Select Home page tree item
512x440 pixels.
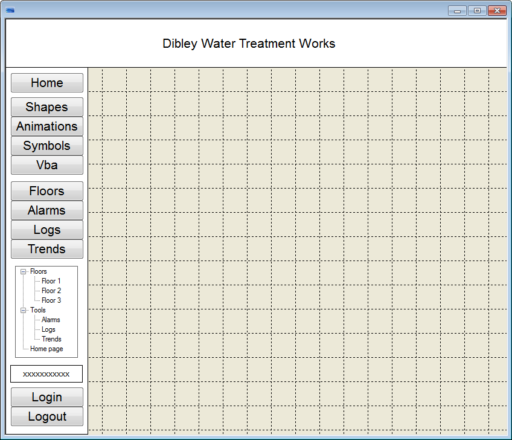pos(46,349)
